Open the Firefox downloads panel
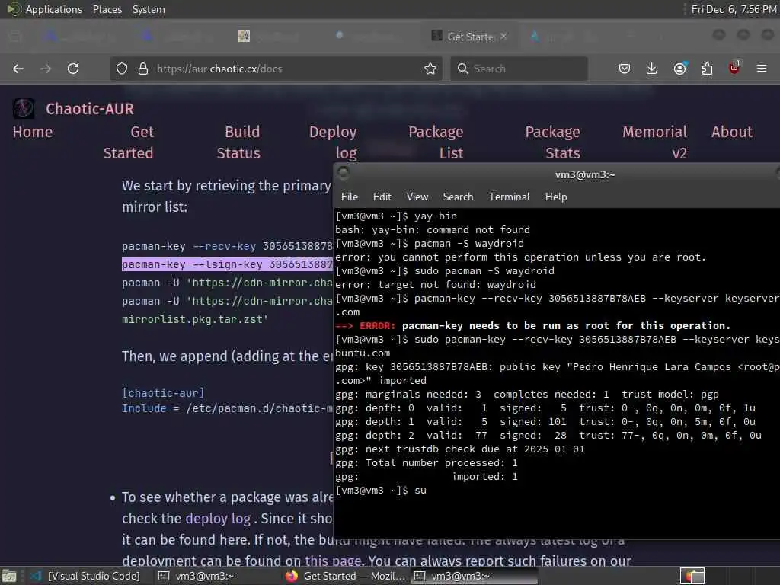780x585 pixels. pos(652,69)
